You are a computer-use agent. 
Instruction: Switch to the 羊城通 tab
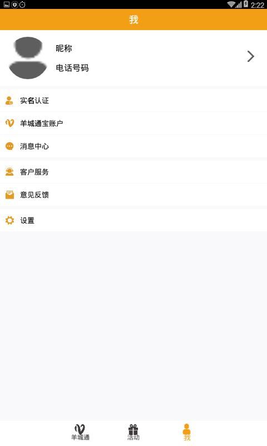click(80, 433)
